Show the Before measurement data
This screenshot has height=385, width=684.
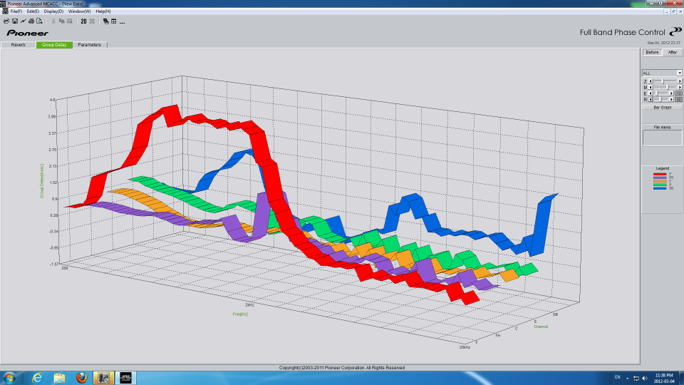652,52
